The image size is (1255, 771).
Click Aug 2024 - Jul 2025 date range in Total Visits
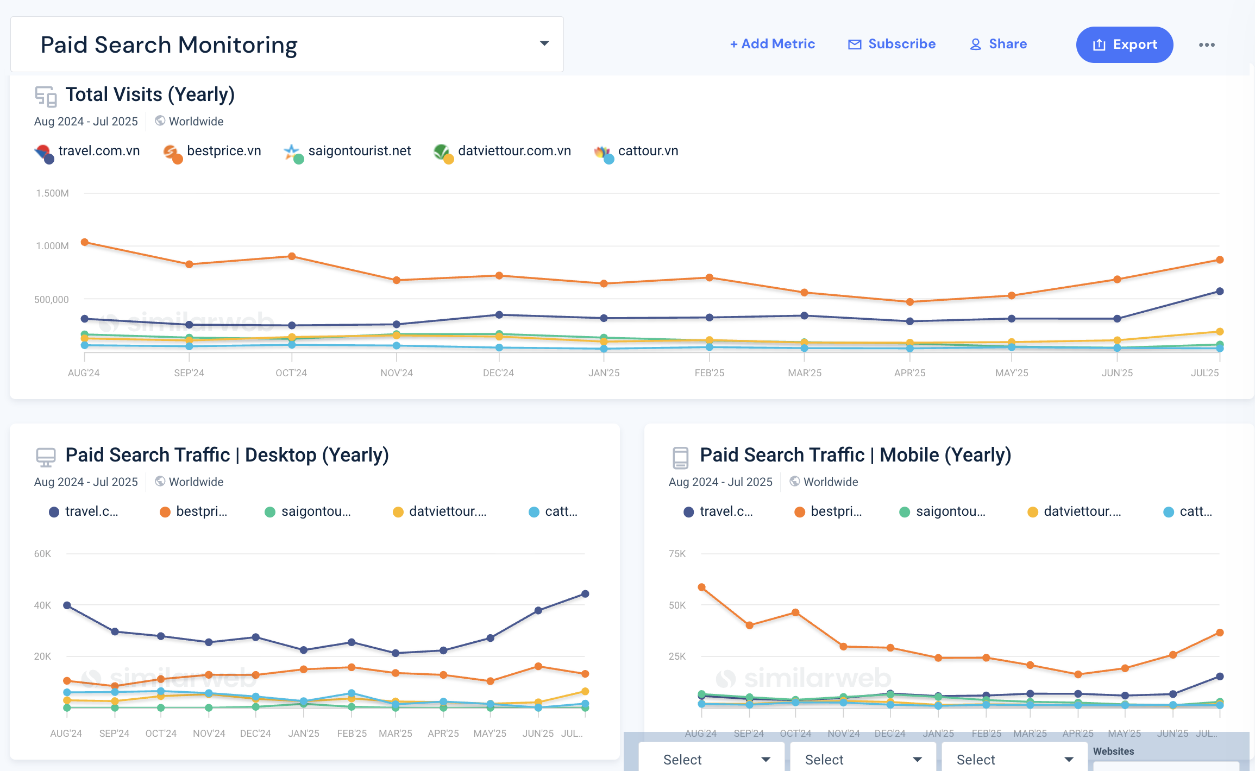click(86, 121)
